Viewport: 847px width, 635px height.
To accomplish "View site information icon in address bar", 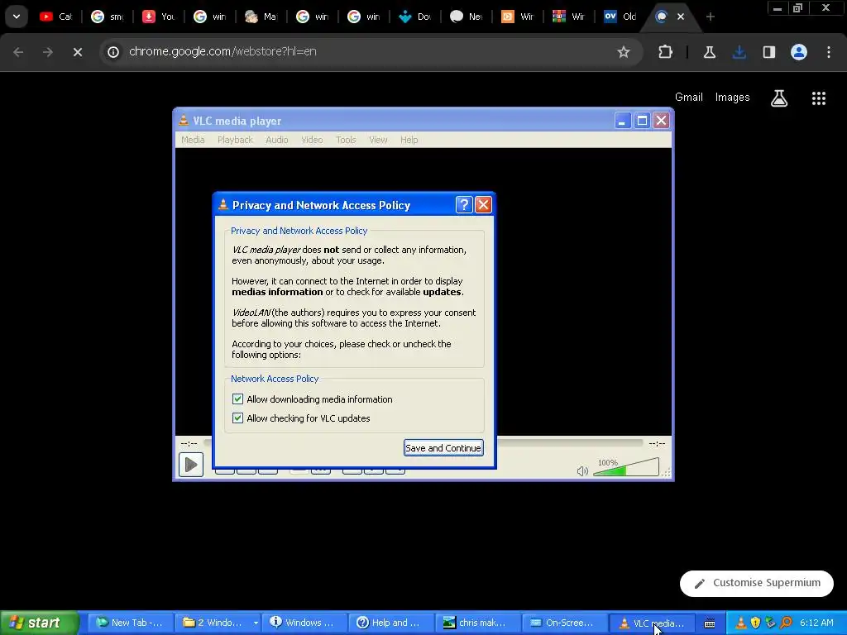I will tap(112, 52).
